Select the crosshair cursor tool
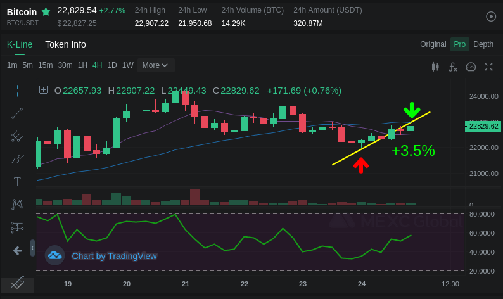This screenshot has width=503, height=299. (x=17, y=91)
